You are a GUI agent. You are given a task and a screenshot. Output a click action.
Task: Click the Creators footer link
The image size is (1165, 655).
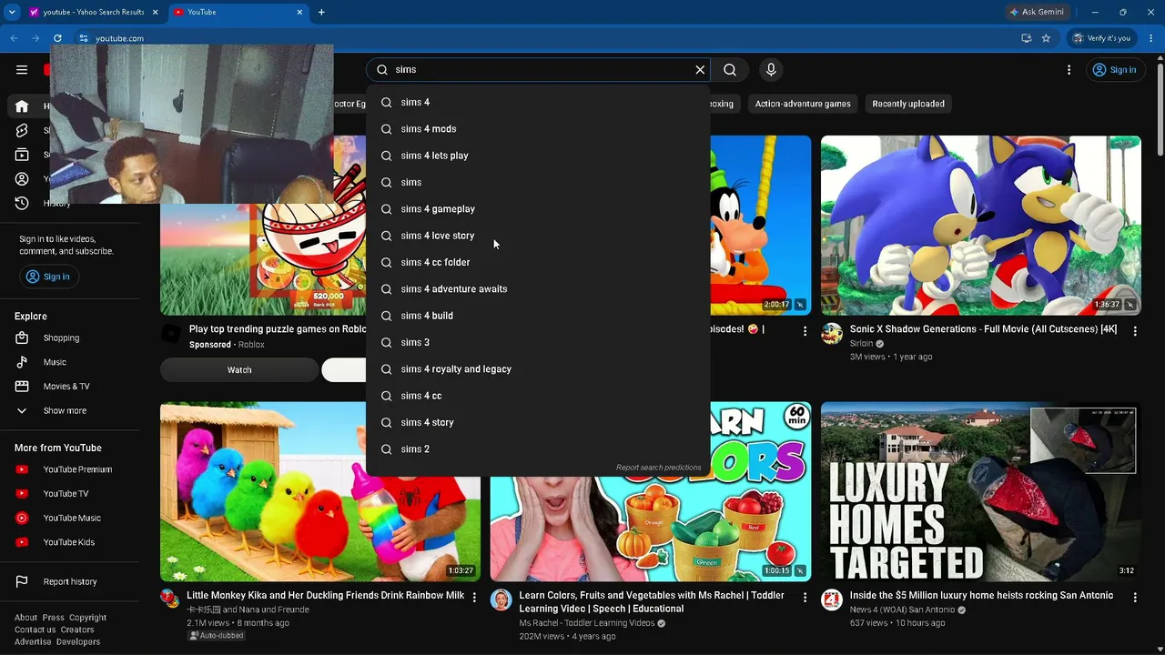coord(77,630)
